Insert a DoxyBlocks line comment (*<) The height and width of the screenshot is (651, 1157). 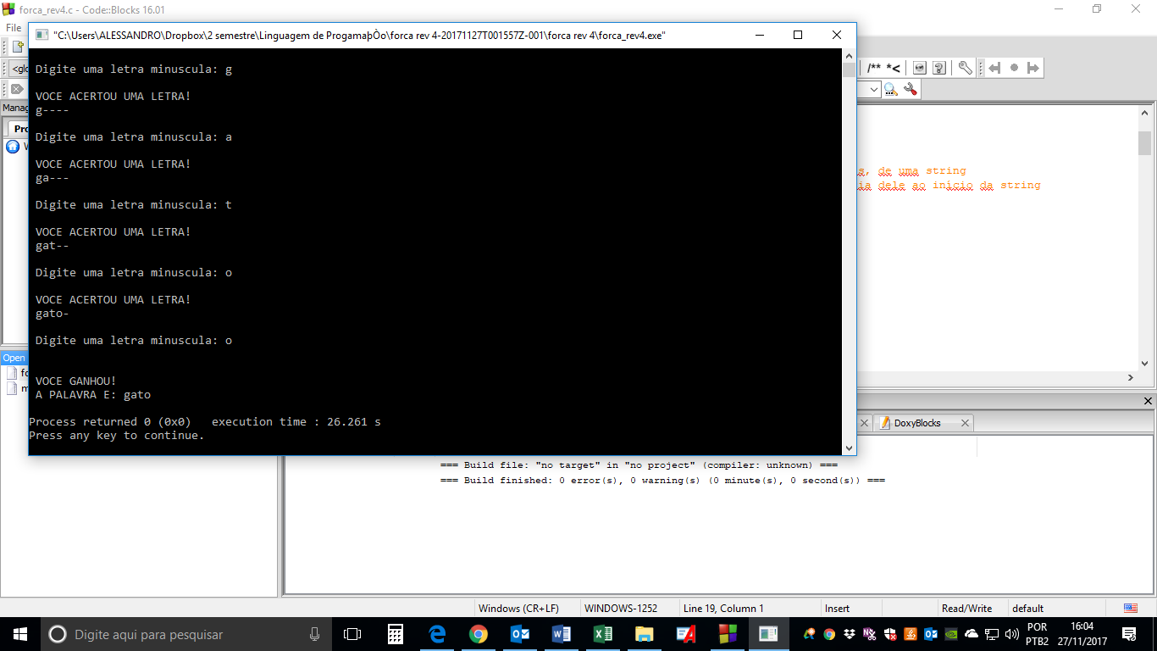[894, 68]
